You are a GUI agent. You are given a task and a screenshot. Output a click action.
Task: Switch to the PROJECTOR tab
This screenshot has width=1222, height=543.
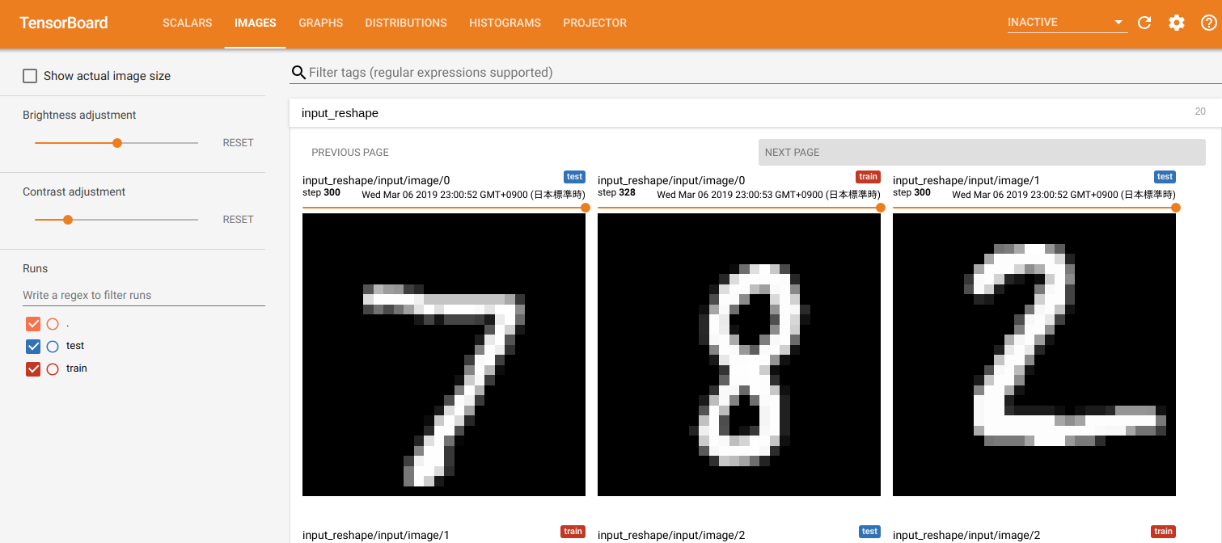(x=595, y=23)
